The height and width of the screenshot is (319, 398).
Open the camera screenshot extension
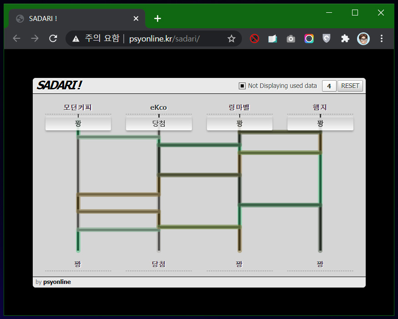[291, 39]
